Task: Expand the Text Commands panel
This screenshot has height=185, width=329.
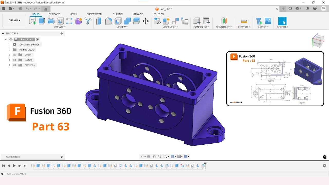Action: (x=2, y=174)
